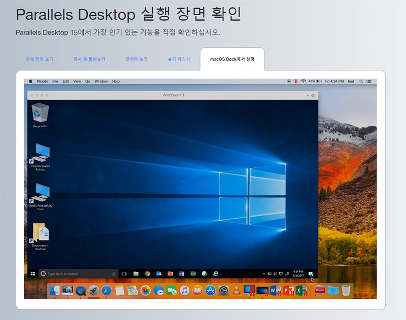Open Spotlight search magnifier icon

(x=361, y=81)
